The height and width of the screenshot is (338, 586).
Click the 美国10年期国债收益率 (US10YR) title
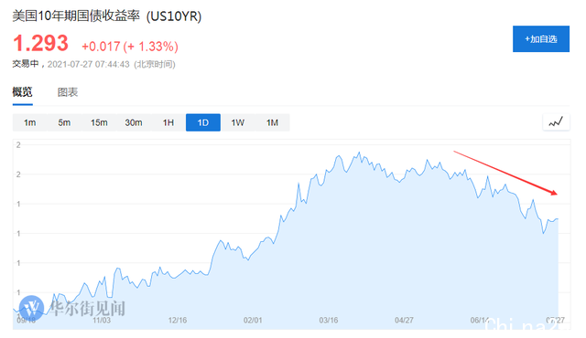107,16
